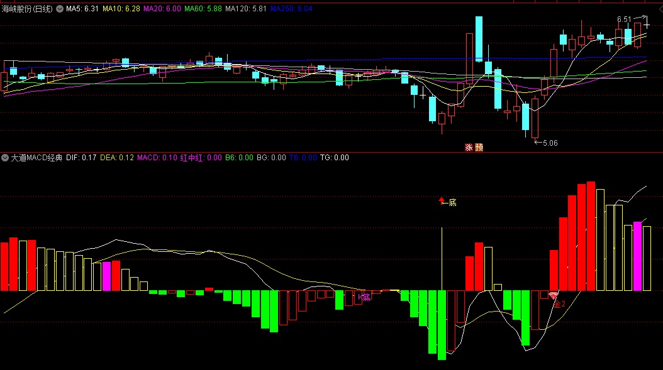
Task: Click the TG: 0.00 value
Action: (335, 158)
